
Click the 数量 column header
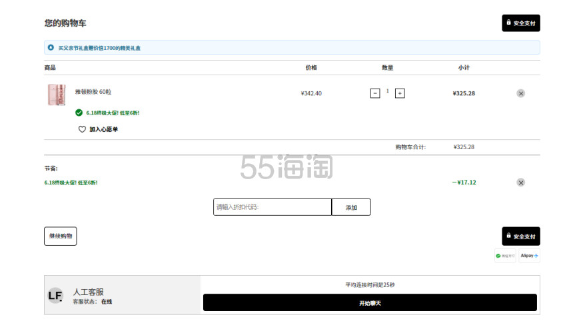pos(387,67)
